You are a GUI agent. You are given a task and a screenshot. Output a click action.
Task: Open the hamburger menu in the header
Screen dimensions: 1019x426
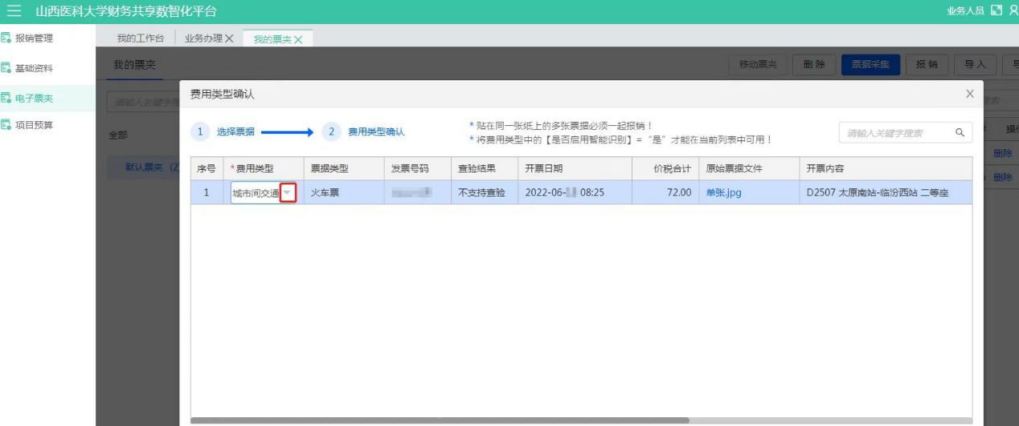[14, 11]
